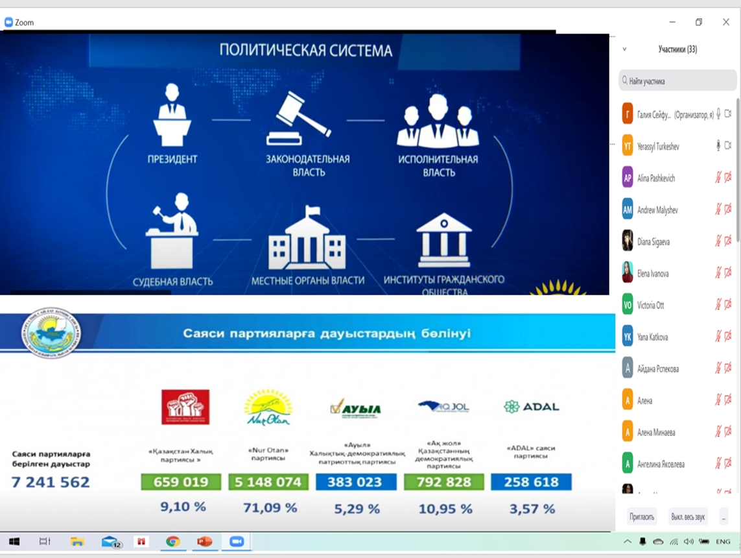The height and width of the screenshot is (558, 741).
Task: Toggle Yana Katkova's camera state
Action: (x=728, y=336)
